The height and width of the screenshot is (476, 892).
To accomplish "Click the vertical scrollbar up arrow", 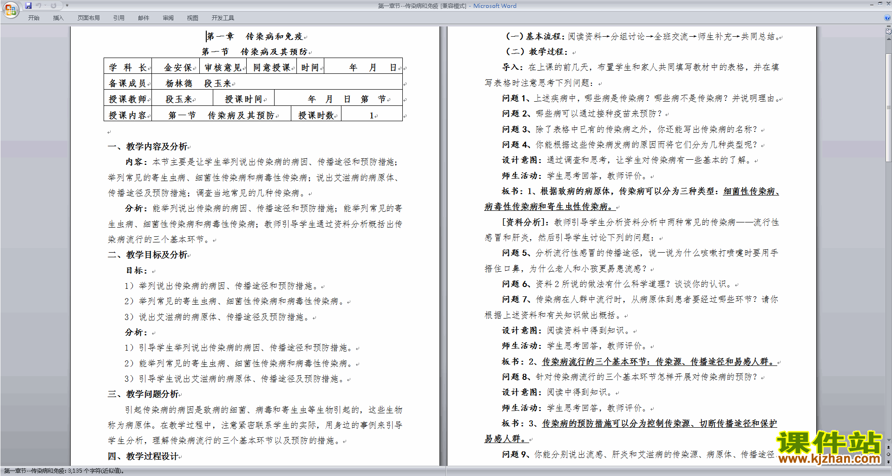I will [x=889, y=38].
